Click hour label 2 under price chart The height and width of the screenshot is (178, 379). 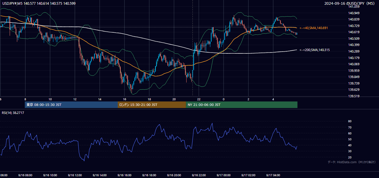coord(249,99)
